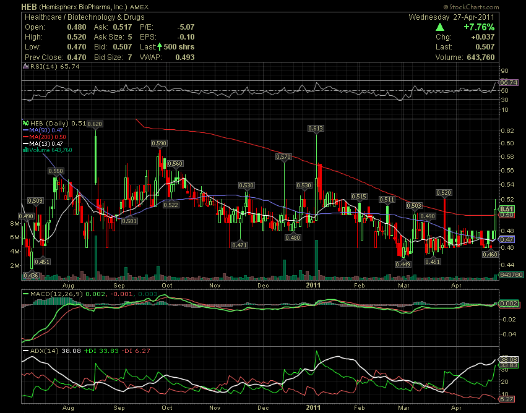
Task: Click the Volume 643,760 value in the header
Action: point(481,57)
